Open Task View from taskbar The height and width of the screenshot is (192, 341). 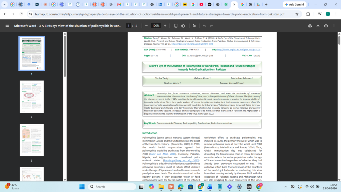tap(141, 187)
